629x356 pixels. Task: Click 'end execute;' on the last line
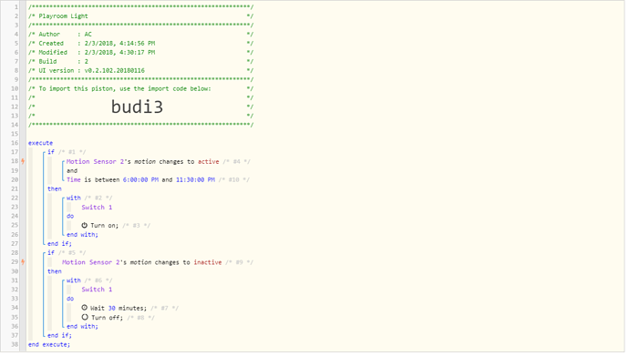(x=49, y=344)
